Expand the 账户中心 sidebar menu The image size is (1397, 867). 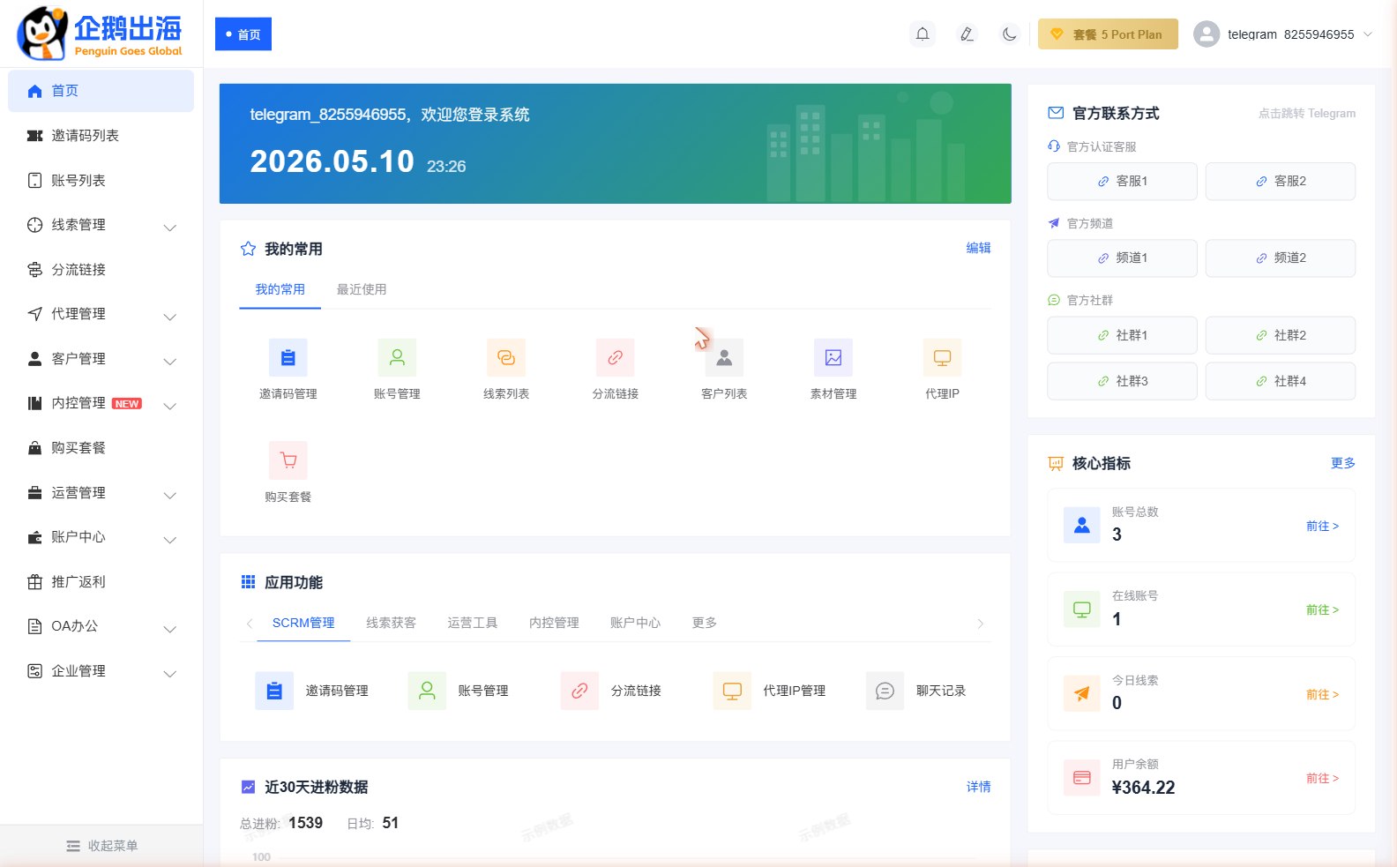(x=101, y=537)
